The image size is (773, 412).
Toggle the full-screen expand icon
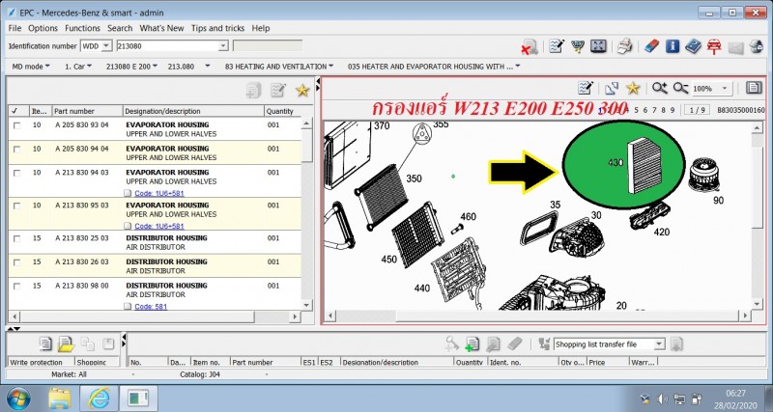pyautogui.click(x=598, y=46)
